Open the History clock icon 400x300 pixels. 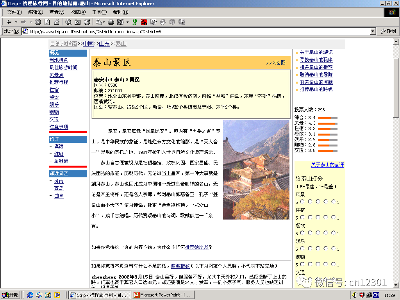[87, 22]
